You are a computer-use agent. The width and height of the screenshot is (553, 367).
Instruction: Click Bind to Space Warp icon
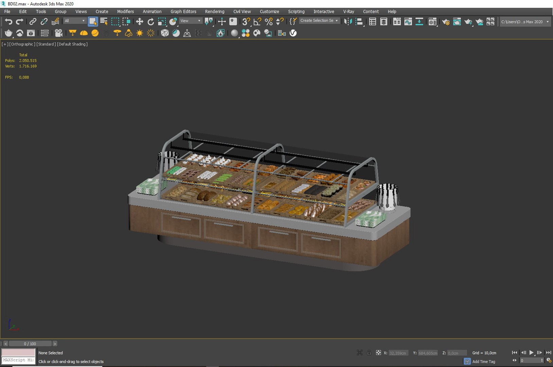55,22
